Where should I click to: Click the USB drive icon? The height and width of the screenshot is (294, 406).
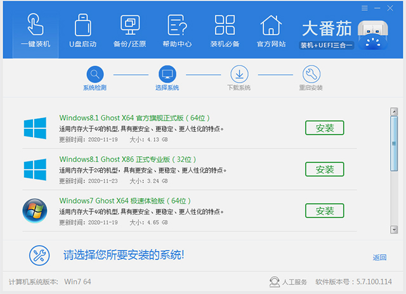coord(83,25)
